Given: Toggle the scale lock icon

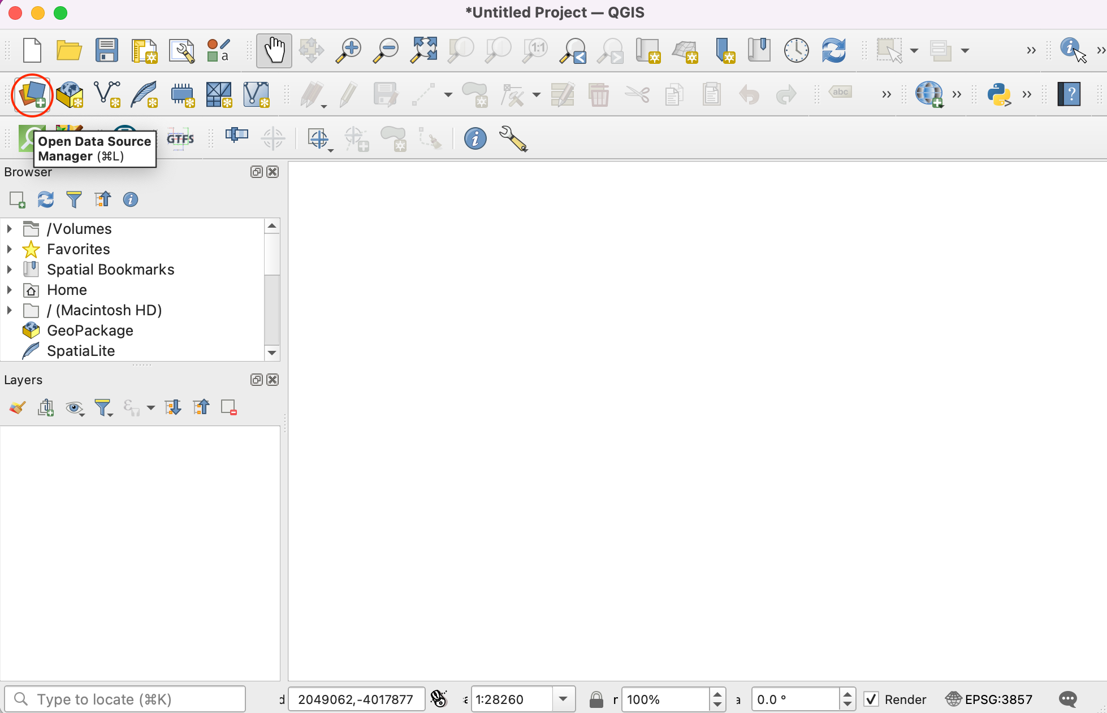Looking at the screenshot, I should pos(596,699).
